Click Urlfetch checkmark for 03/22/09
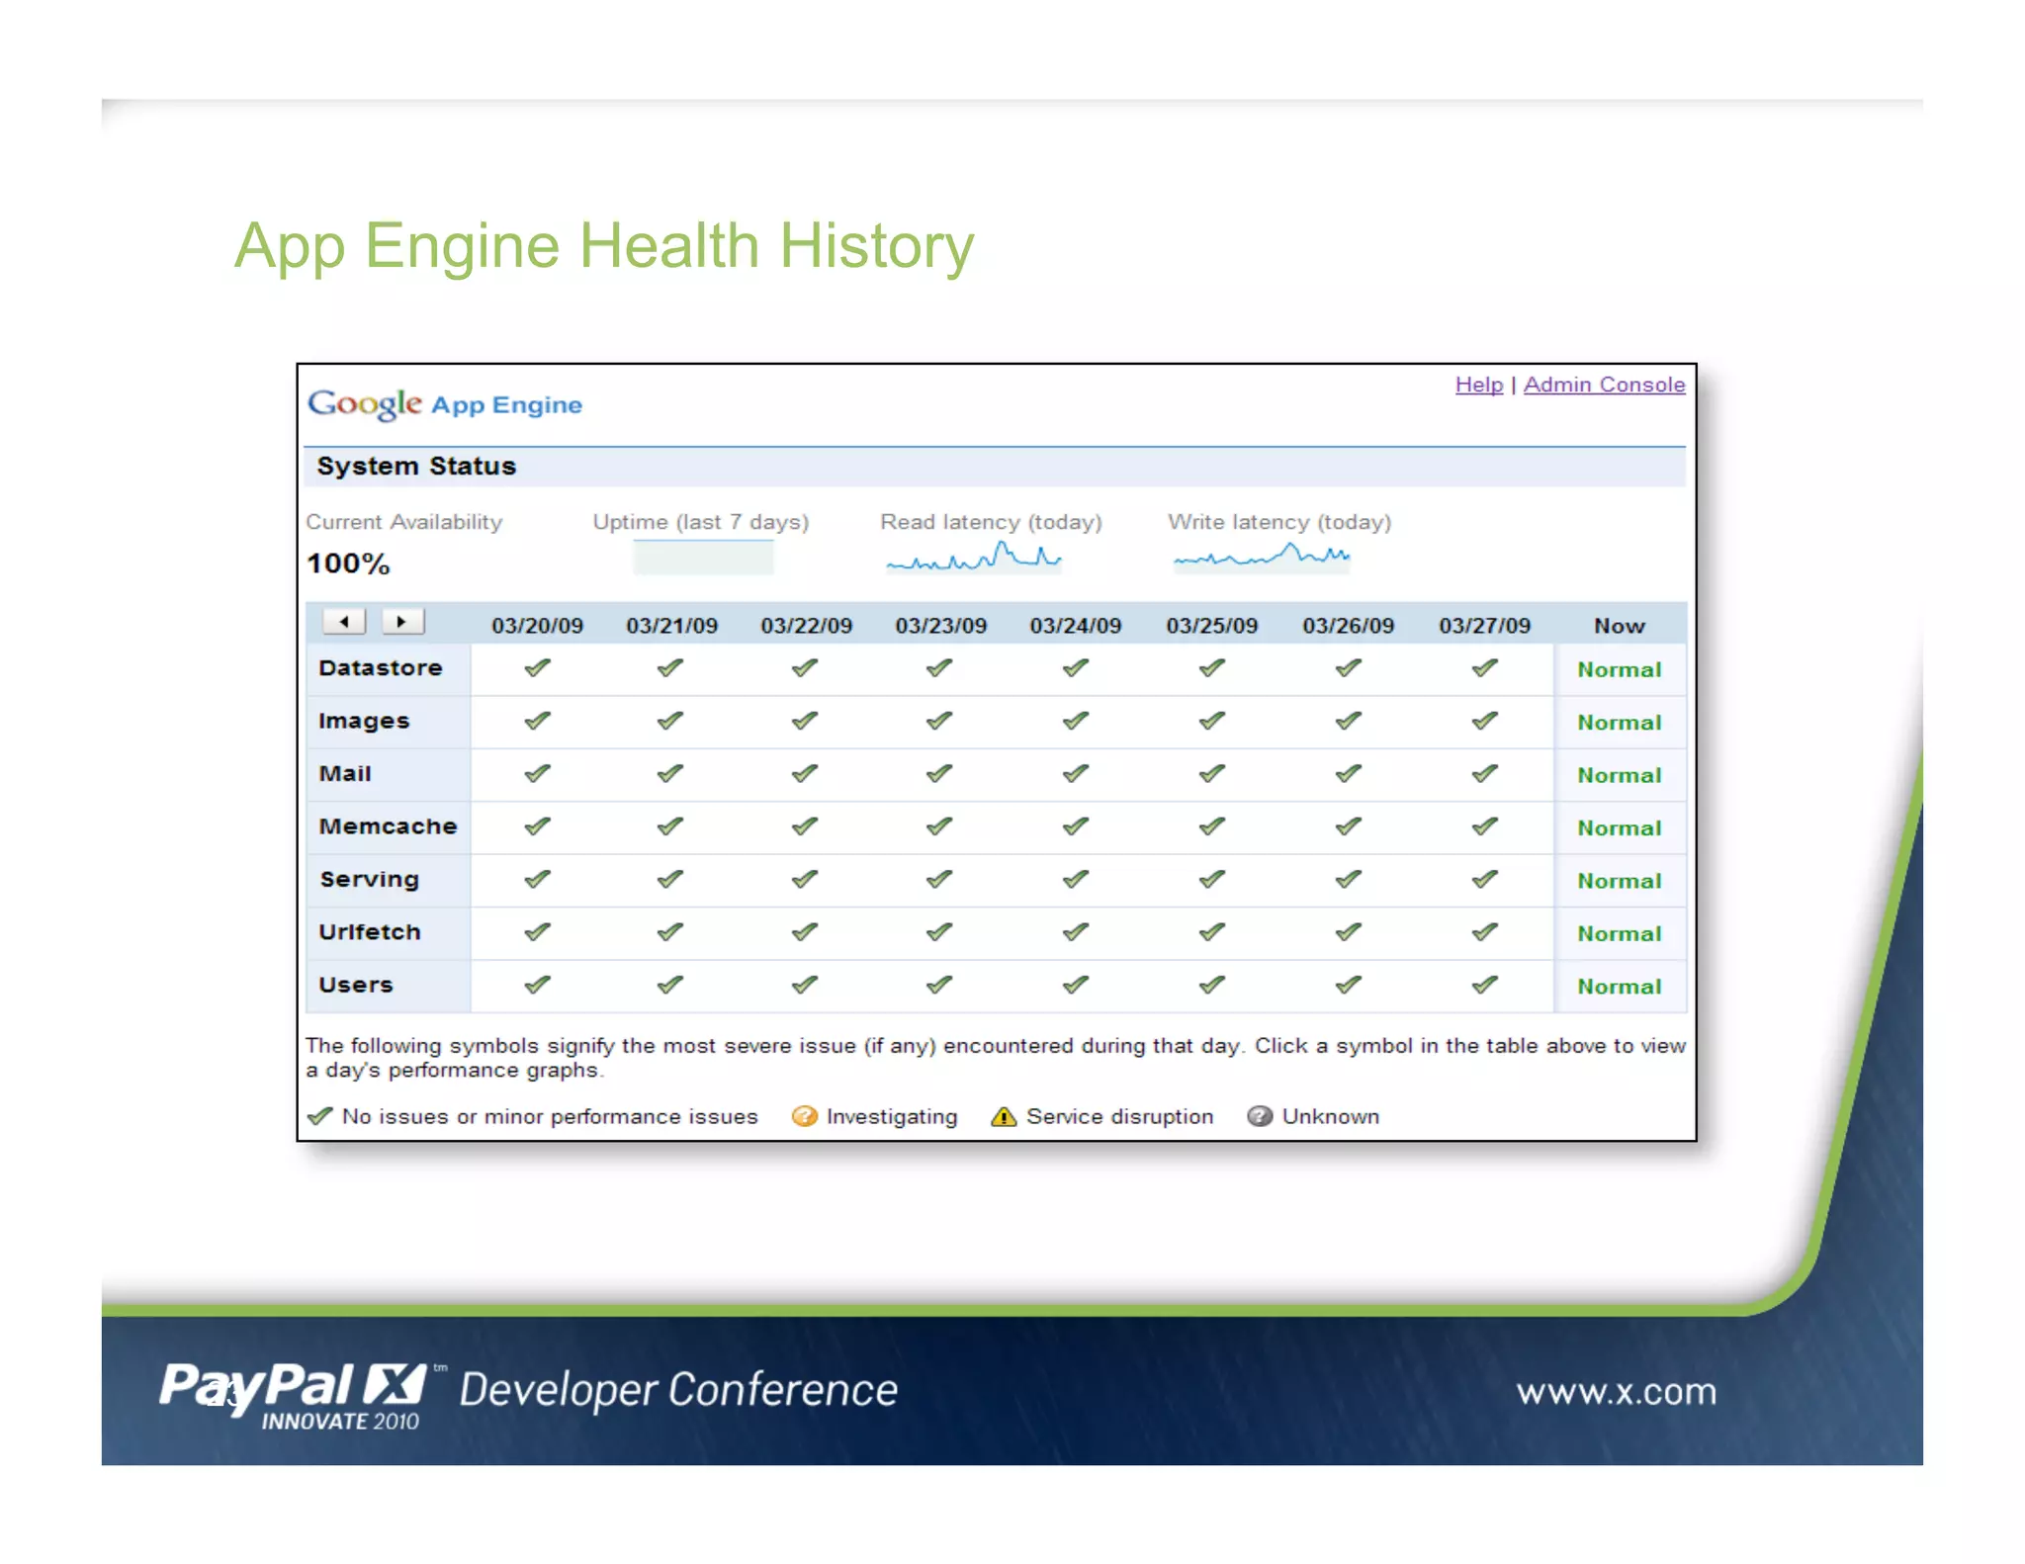 pyautogui.click(x=805, y=931)
